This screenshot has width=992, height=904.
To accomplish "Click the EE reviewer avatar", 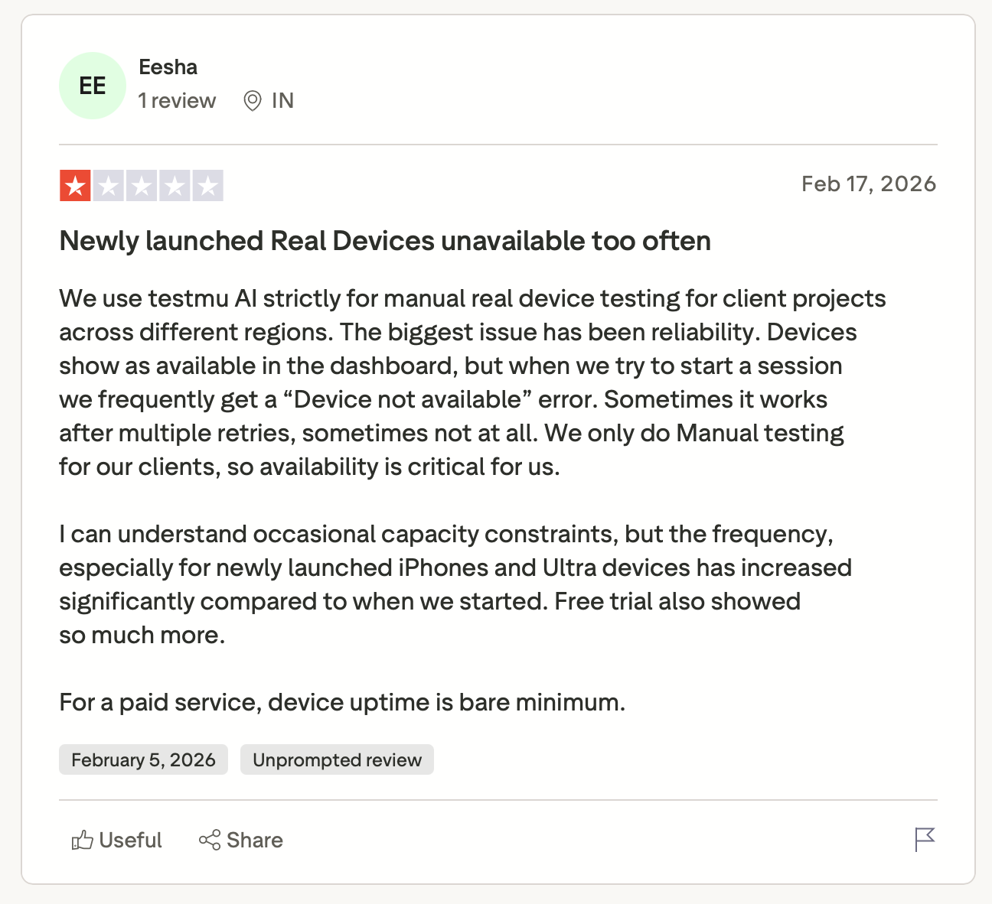I will (x=93, y=86).
